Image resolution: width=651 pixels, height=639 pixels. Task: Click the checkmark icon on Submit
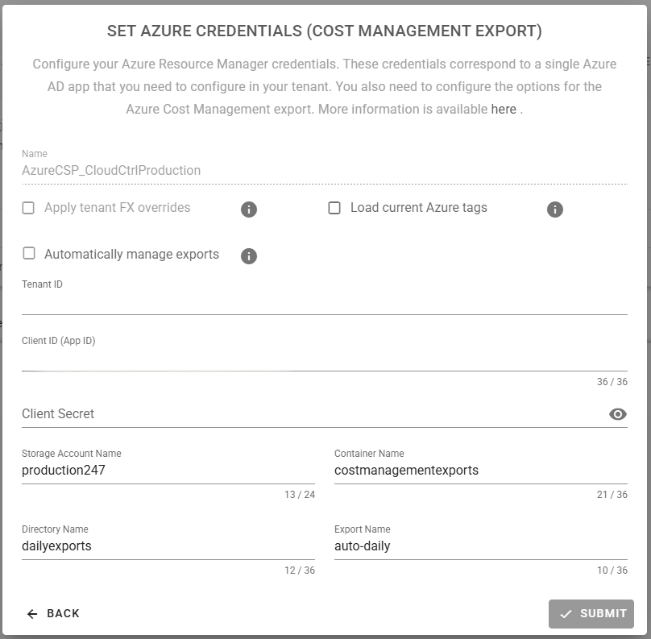566,614
